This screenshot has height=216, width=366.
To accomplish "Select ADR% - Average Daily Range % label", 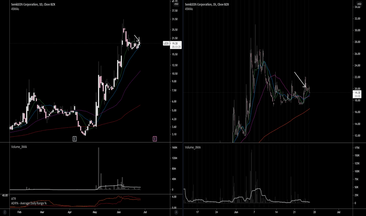I will click(29, 203).
